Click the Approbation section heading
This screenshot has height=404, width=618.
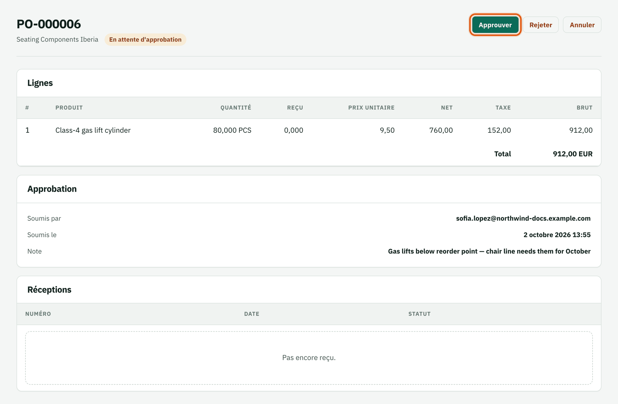click(52, 189)
